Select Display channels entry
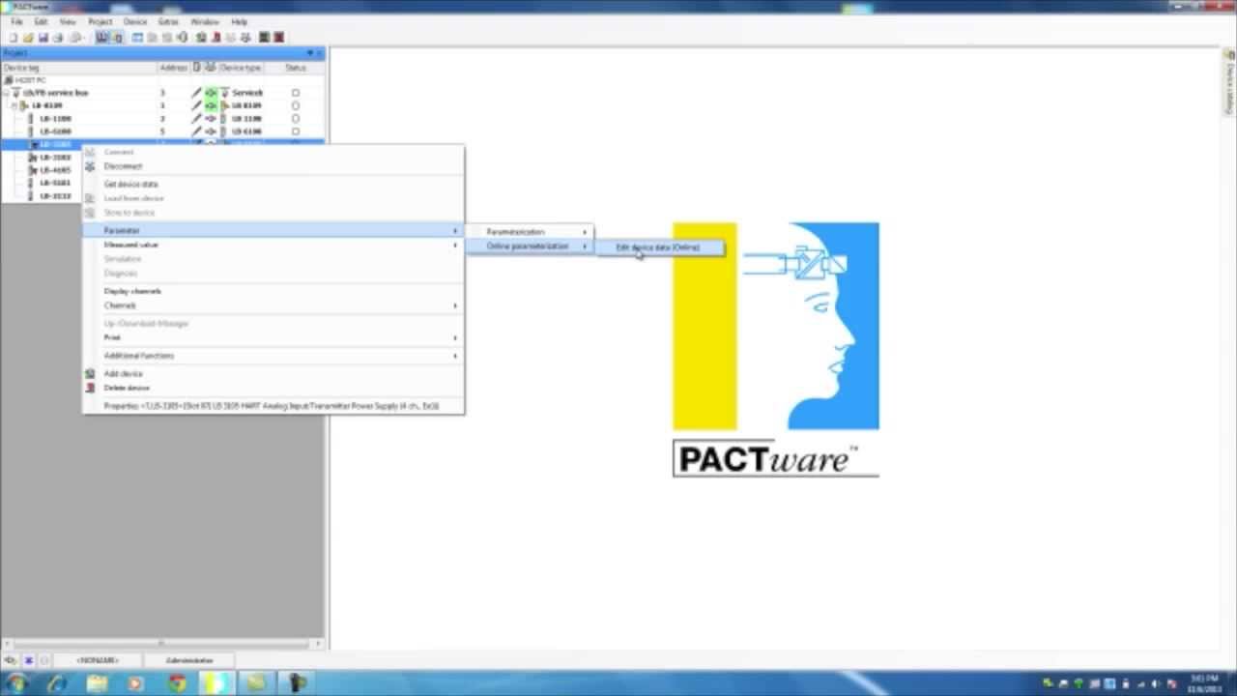Screen dimensions: 1237x696 tap(273, 291)
